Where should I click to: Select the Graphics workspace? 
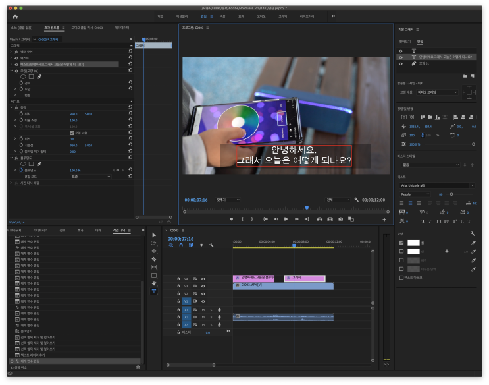[x=282, y=16]
